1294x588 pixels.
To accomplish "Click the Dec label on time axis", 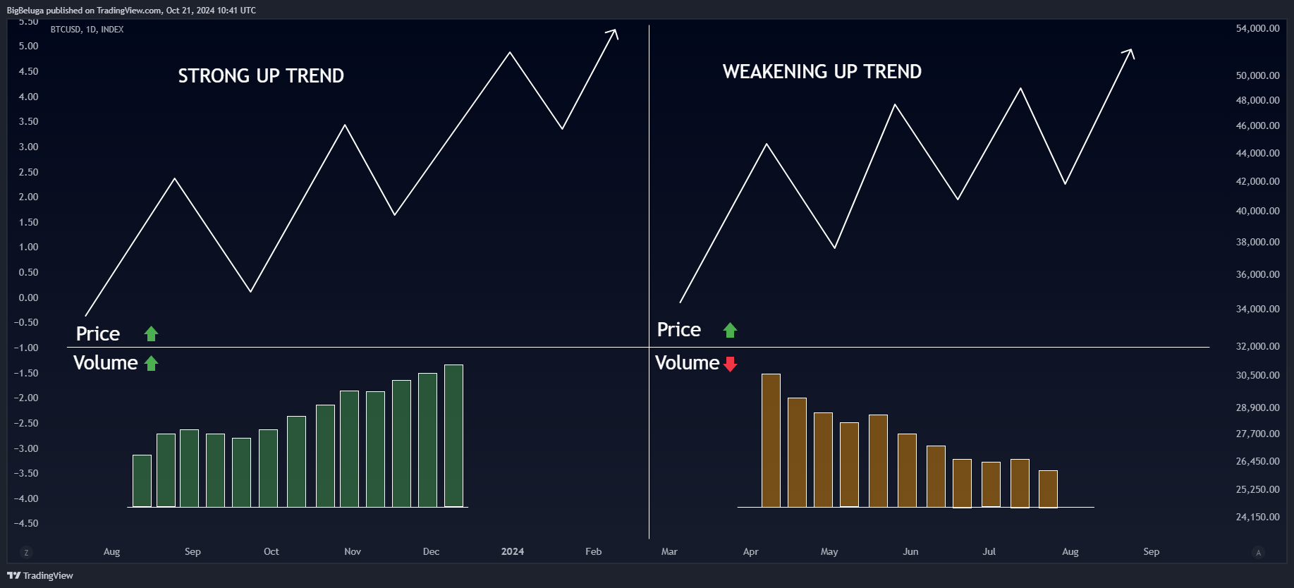I will [431, 551].
